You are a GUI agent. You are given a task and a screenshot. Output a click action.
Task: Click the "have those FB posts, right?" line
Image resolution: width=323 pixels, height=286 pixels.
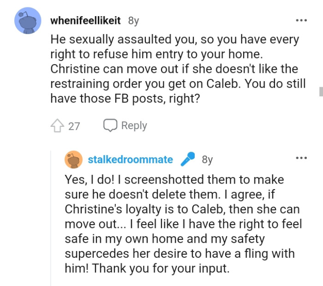click(125, 98)
